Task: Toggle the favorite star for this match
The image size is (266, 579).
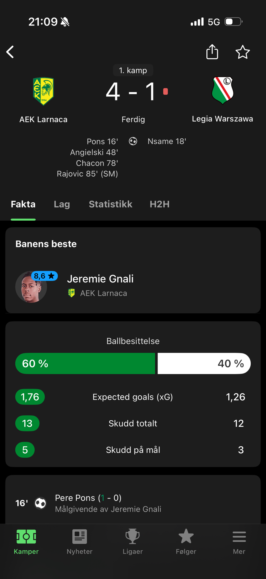Action: click(x=243, y=52)
